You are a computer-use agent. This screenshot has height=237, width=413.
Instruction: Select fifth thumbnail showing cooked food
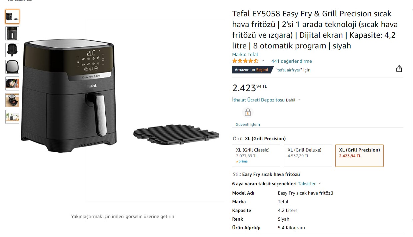coord(12,83)
